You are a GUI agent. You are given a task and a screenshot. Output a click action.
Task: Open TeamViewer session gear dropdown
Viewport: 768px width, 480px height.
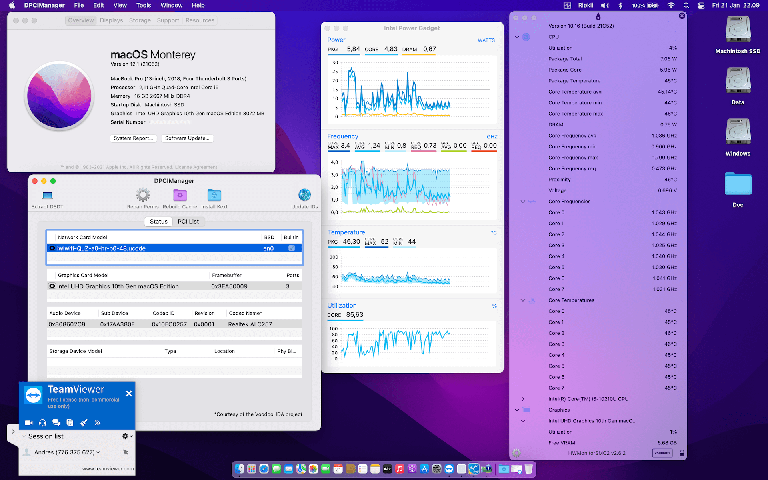[127, 436]
